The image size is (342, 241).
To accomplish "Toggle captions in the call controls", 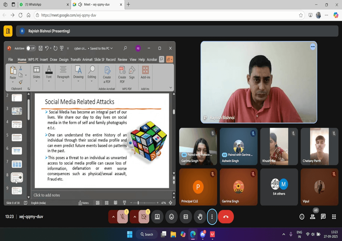I will pos(186,217).
